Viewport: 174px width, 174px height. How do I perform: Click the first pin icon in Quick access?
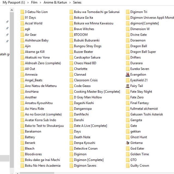(7, 22)
